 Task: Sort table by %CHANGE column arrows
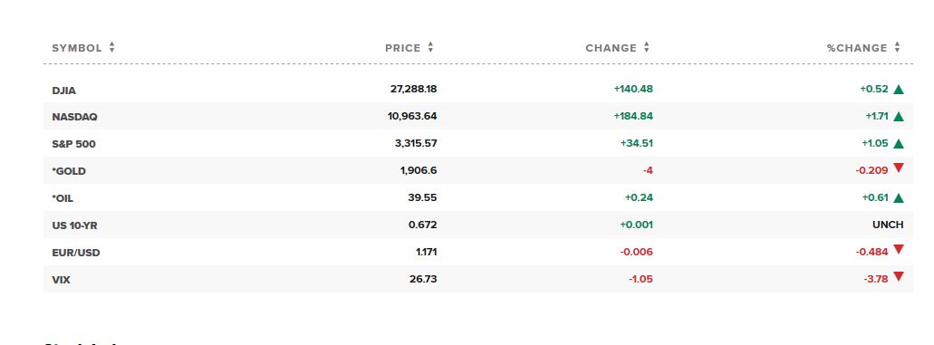897,48
